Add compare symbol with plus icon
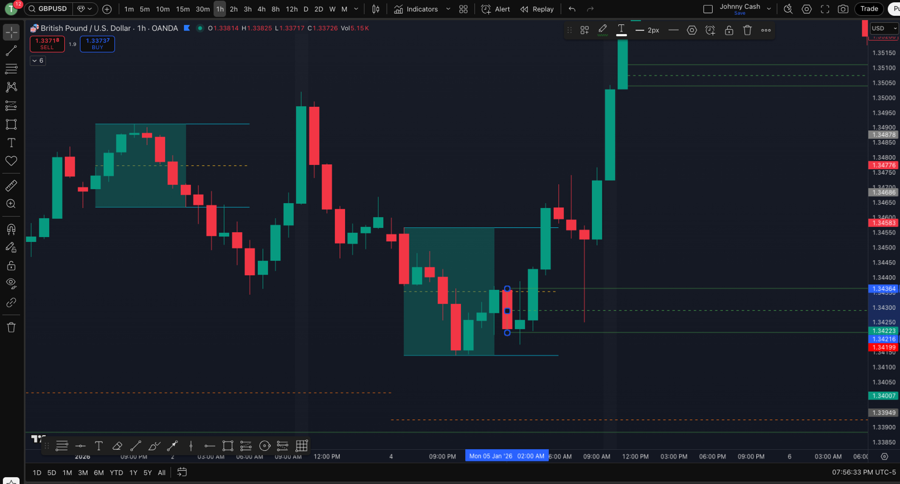This screenshot has width=900, height=484. pyautogui.click(x=107, y=9)
